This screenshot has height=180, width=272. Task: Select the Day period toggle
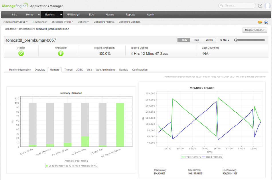click(196, 40)
